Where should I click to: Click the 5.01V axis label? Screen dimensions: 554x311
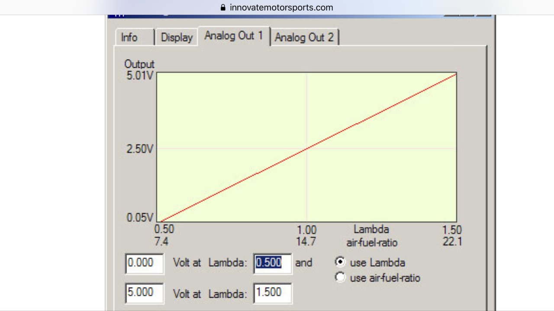click(x=139, y=75)
